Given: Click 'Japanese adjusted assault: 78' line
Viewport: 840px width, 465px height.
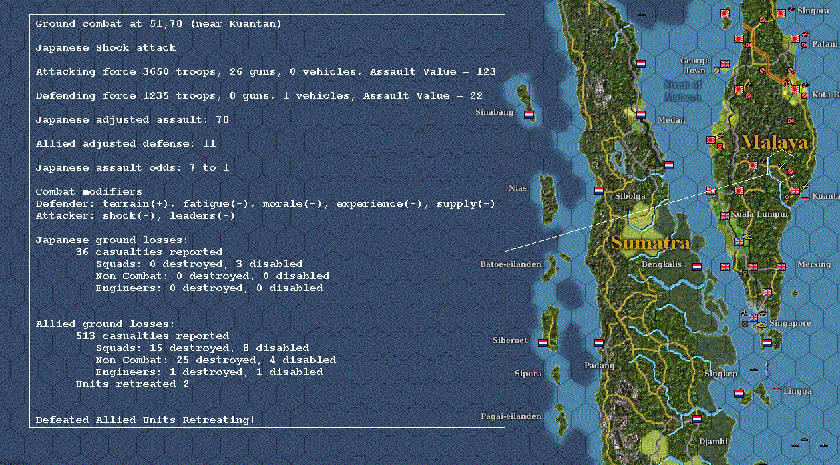Looking at the screenshot, I should coord(132,120).
